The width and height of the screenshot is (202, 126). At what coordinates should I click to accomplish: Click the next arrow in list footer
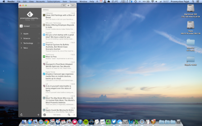[74, 115]
